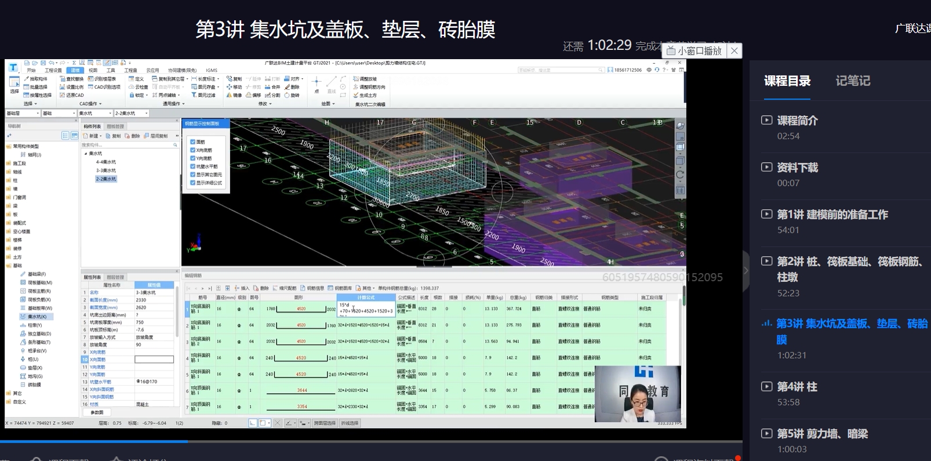Image resolution: width=931 pixels, height=461 pixels.
Task: Click the 图元过滤 element filter tool
Action: pyautogui.click(x=203, y=95)
